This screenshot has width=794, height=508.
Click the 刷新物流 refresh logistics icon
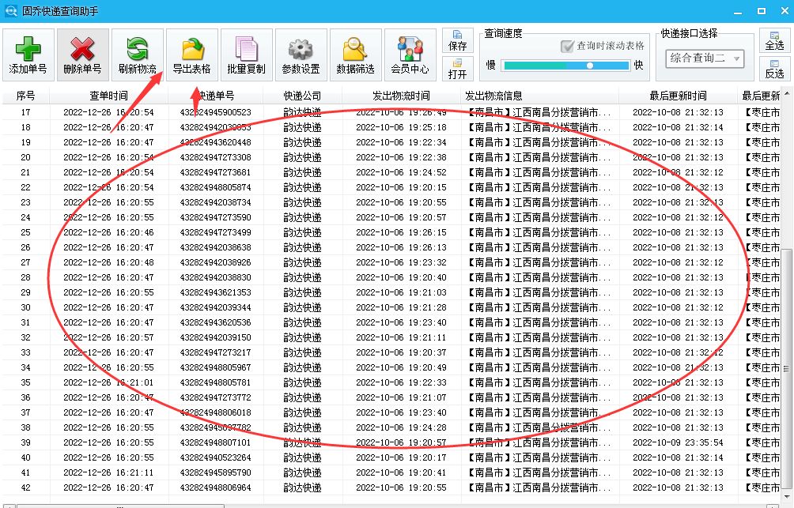coord(136,54)
